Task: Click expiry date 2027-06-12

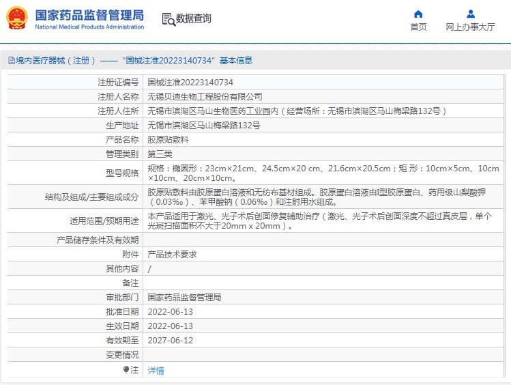Action: [x=171, y=341]
